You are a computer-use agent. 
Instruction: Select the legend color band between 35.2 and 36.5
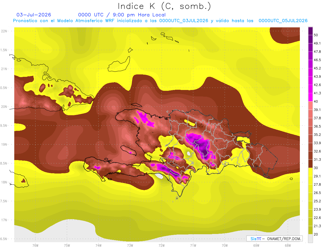coord(310,131)
